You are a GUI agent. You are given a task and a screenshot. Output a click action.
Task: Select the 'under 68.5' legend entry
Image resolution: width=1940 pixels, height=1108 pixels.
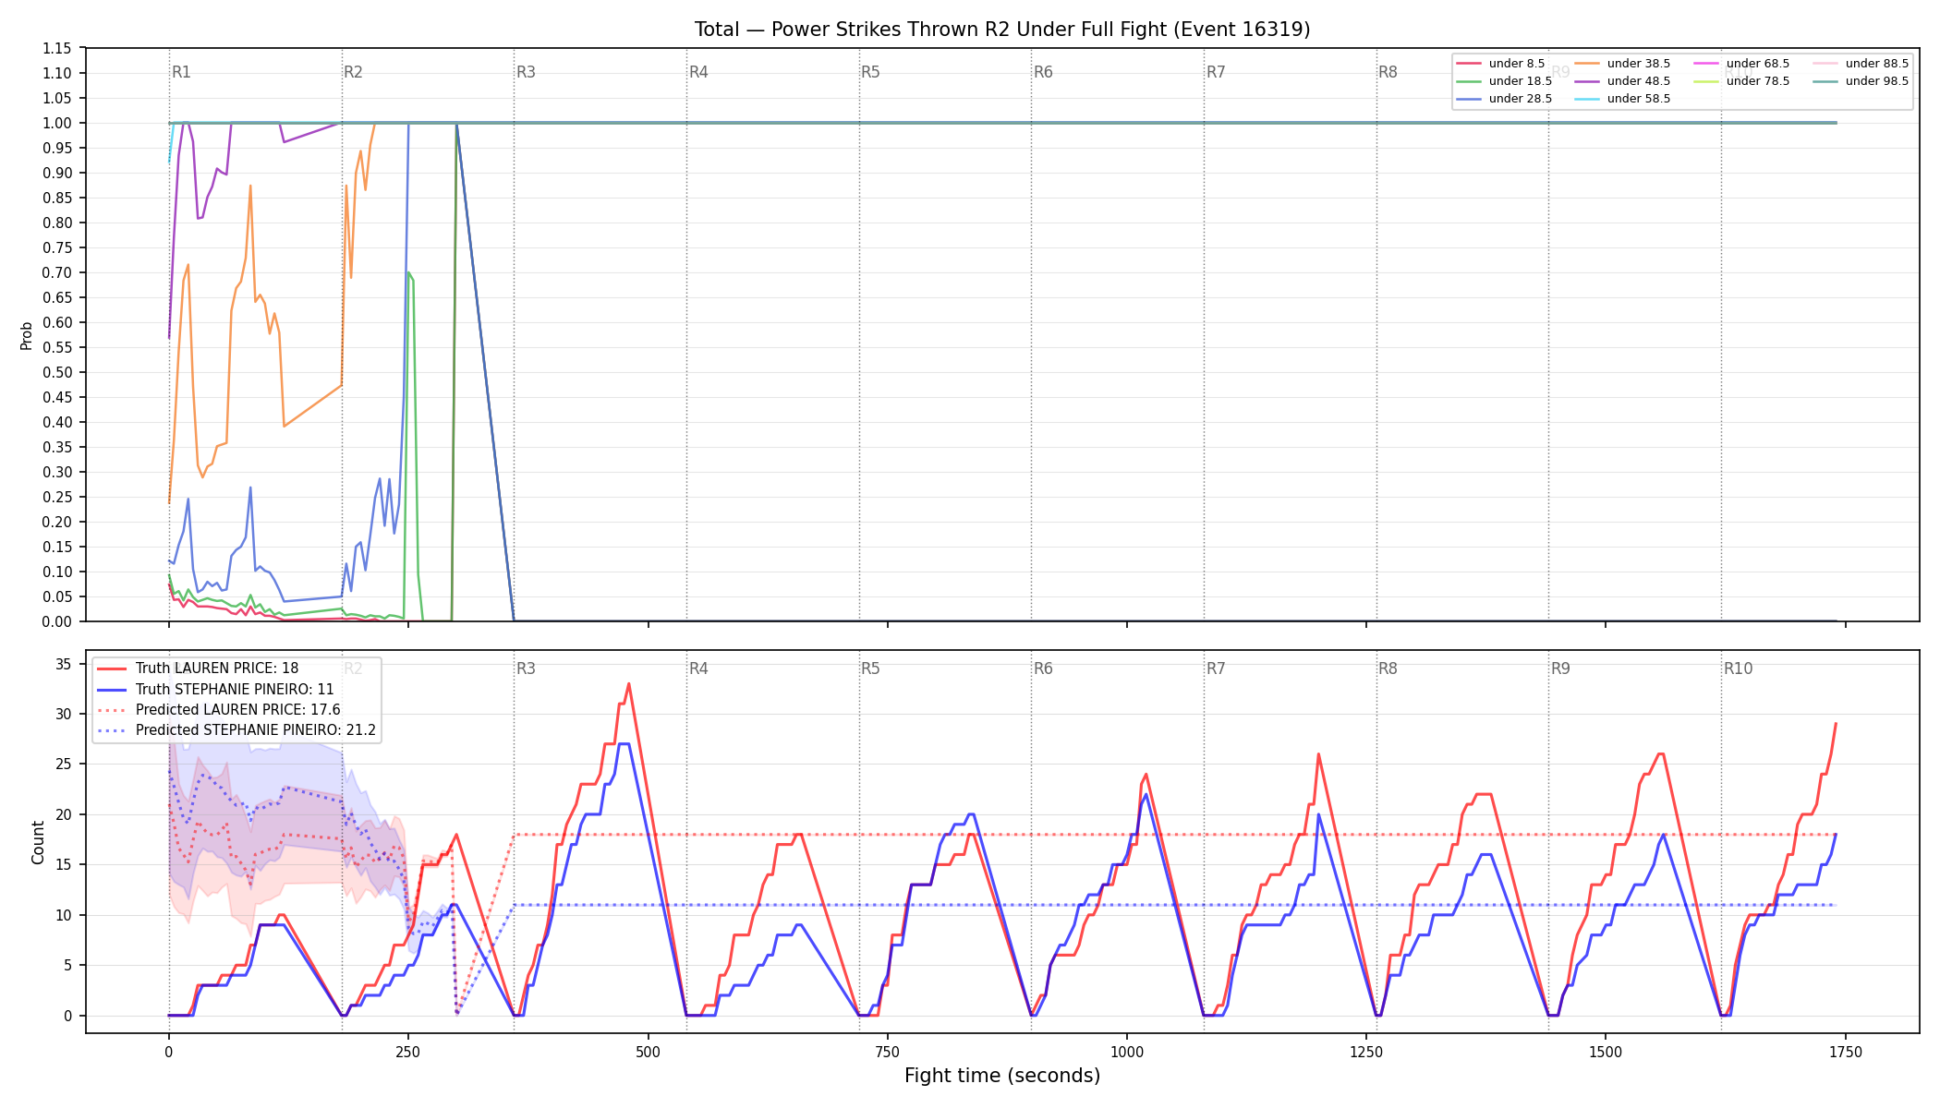(1741, 64)
